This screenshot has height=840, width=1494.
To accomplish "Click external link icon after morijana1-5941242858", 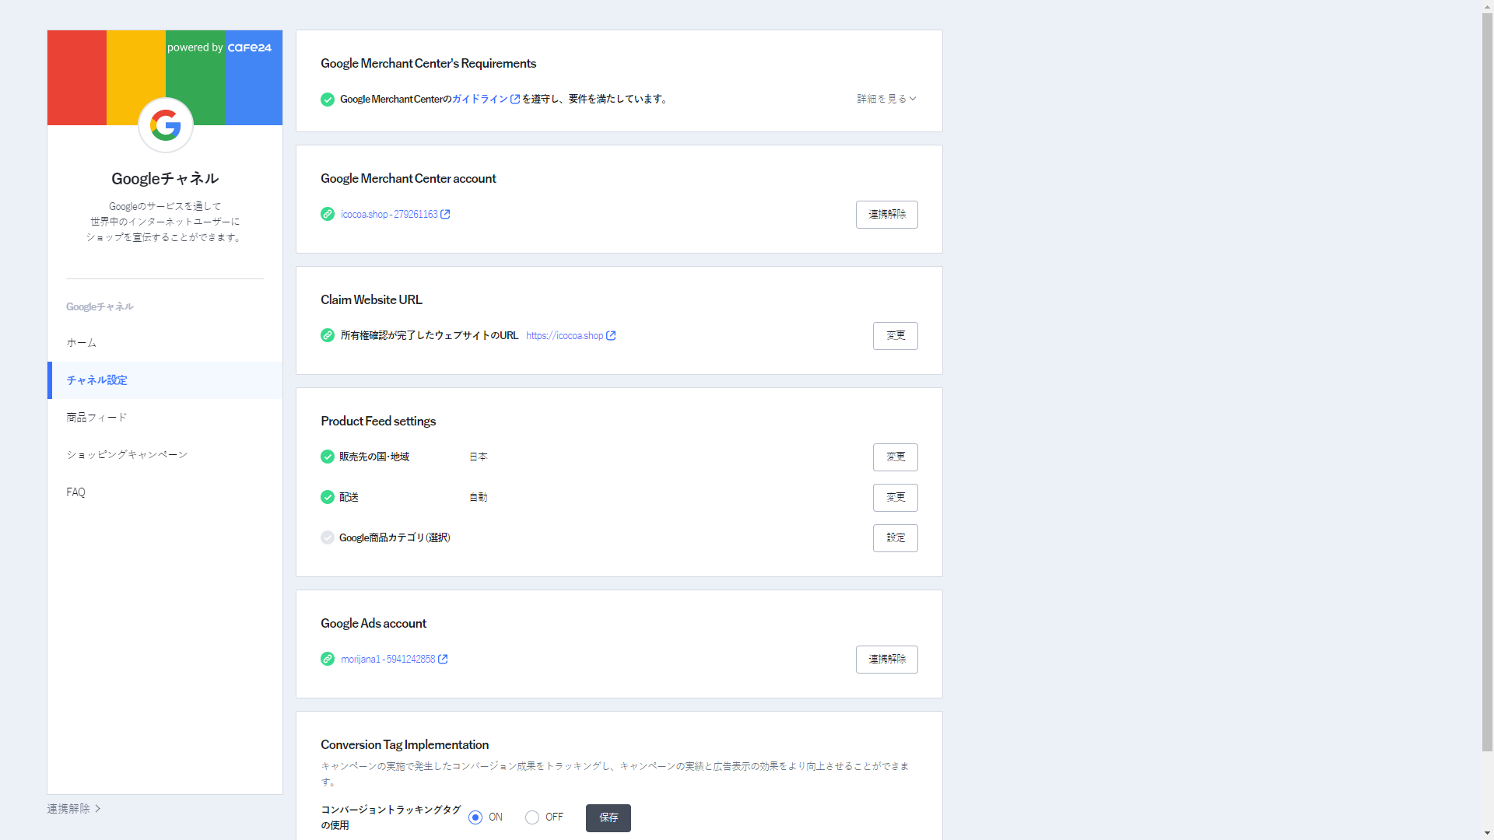I will coord(443,659).
